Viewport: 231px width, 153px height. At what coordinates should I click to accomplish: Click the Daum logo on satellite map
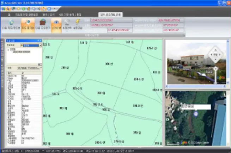pyautogui.click(x=184, y=142)
